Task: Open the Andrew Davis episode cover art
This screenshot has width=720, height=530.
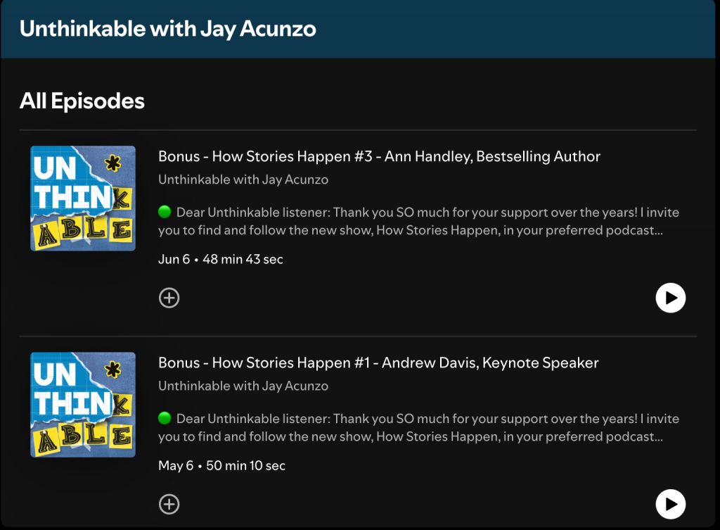Action: 83,405
